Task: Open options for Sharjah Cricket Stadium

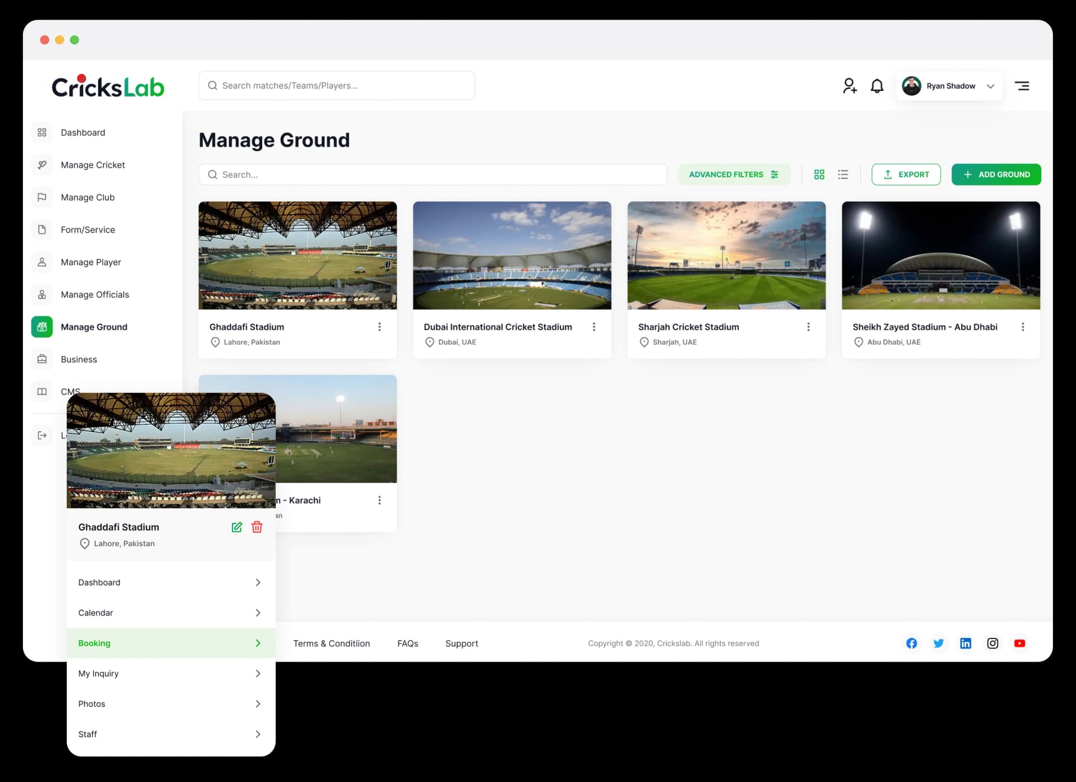Action: (808, 327)
